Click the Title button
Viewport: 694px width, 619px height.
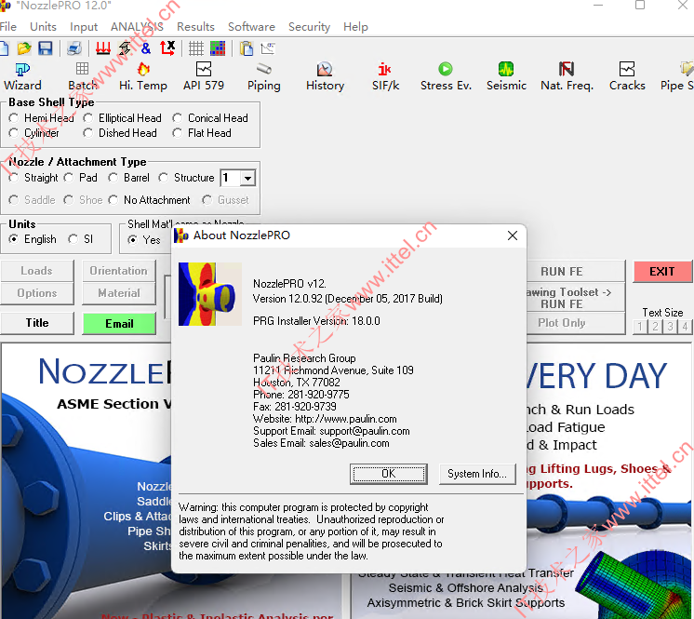click(x=37, y=323)
